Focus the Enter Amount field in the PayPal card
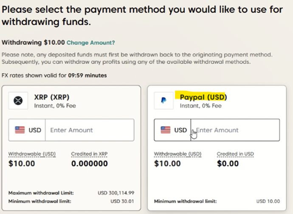This screenshot has height=214, width=293. [x=236, y=130]
